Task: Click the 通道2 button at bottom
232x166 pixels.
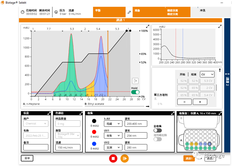Action: pyautogui.click(x=210, y=158)
